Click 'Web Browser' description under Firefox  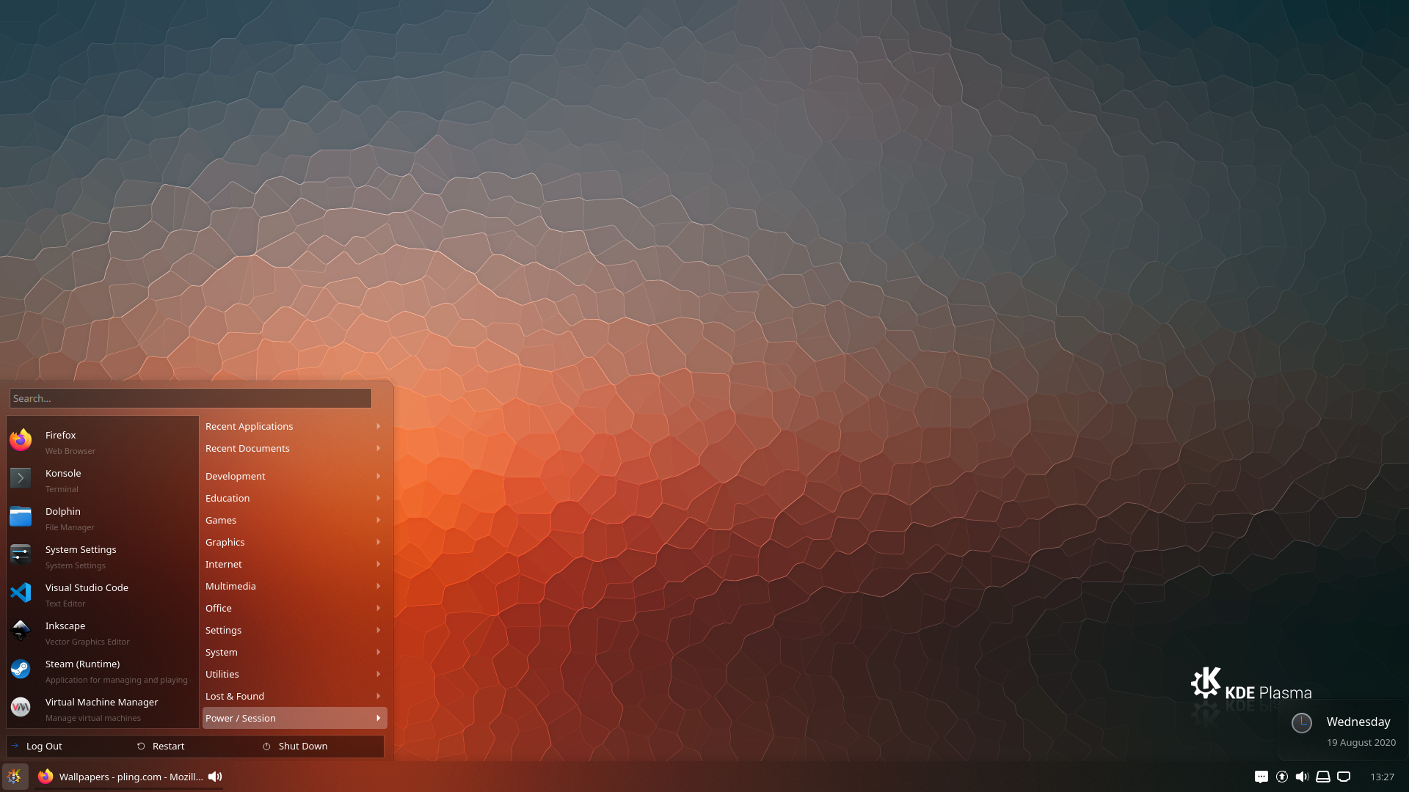pos(70,451)
